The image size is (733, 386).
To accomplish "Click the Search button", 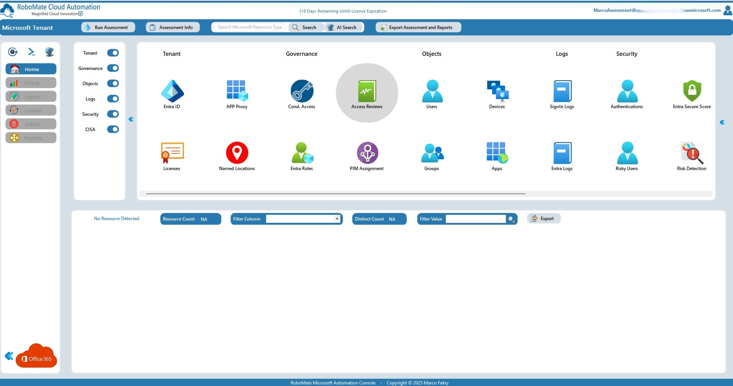I will [x=306, y=28].
